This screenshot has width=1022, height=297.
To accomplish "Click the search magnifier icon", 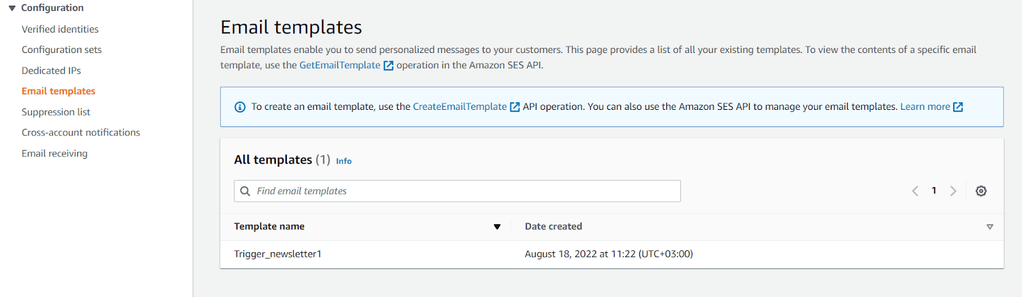I will click(245, 191).
